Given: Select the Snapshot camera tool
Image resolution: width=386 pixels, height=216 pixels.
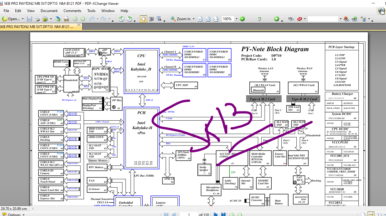Looking at the screenshot, I should tap(151, 19).
